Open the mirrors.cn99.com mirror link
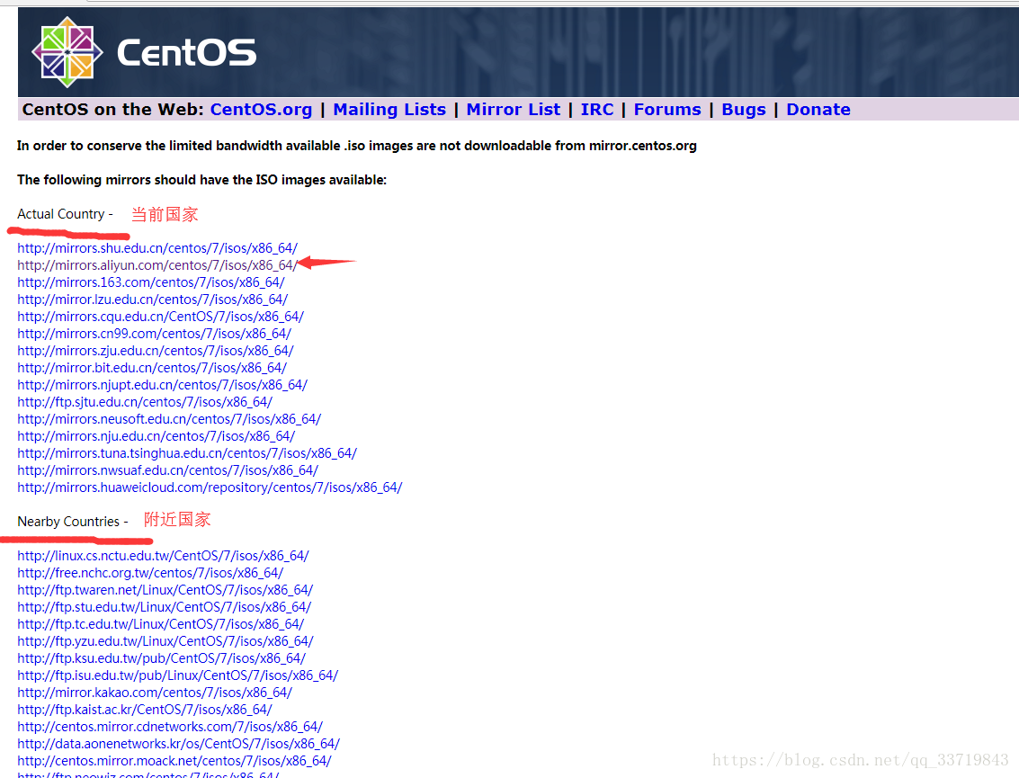The width and height of the screenshot is (1019, 778). click(154, 334)
